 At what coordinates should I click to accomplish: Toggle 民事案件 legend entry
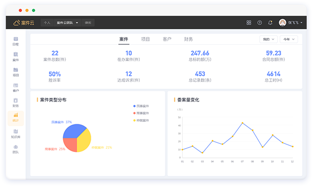(141, 106)
